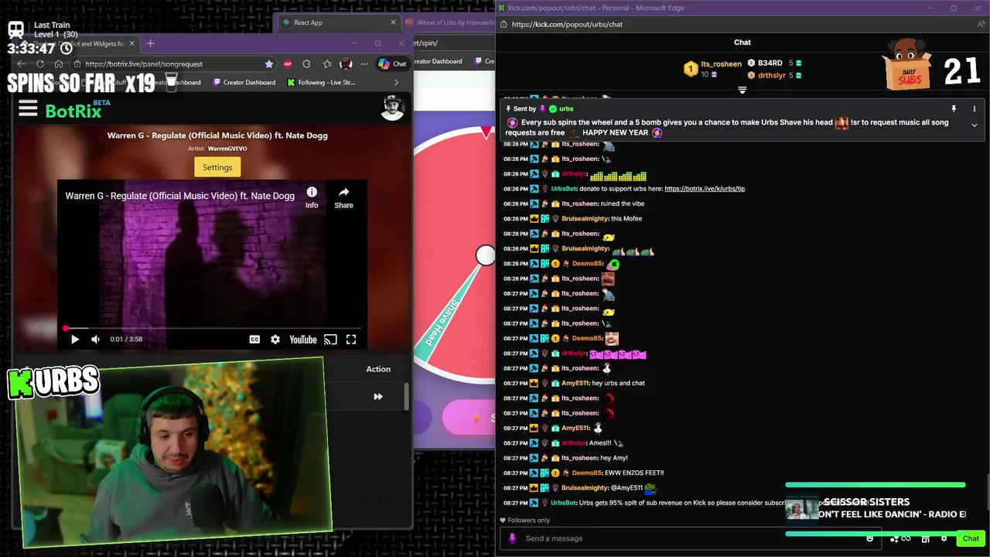Open the emoji picker in chat input
The image size is (990, 557).
[870, 538]
